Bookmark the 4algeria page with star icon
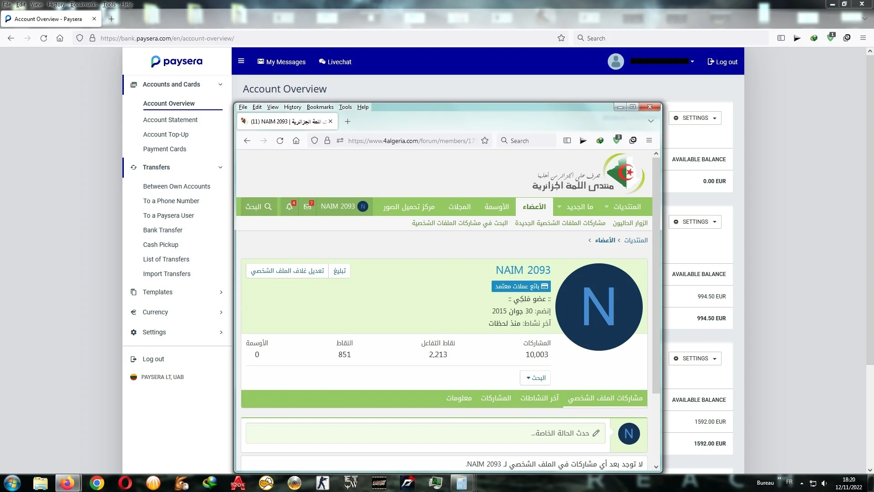Screen dimensions: 874x492 tap(485, 141)
